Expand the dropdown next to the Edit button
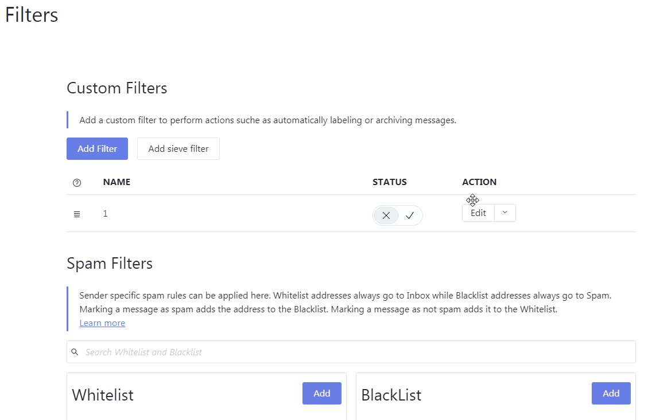Screen dimensions: 656x420 [x=505, y=213]
